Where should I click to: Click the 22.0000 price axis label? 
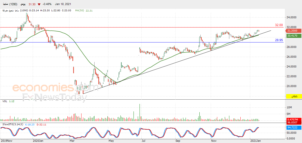(292, 76)
